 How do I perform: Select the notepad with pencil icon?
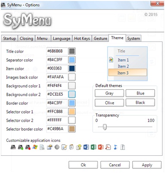pyautogui.click(x=64, y=147)
